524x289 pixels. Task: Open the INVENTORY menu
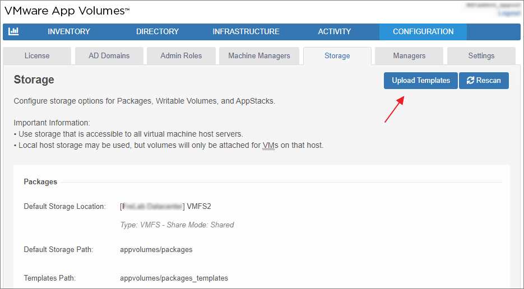pos(69,32)
